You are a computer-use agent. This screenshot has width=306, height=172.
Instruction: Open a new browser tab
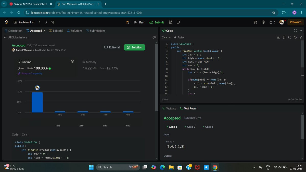coord(106,4)
